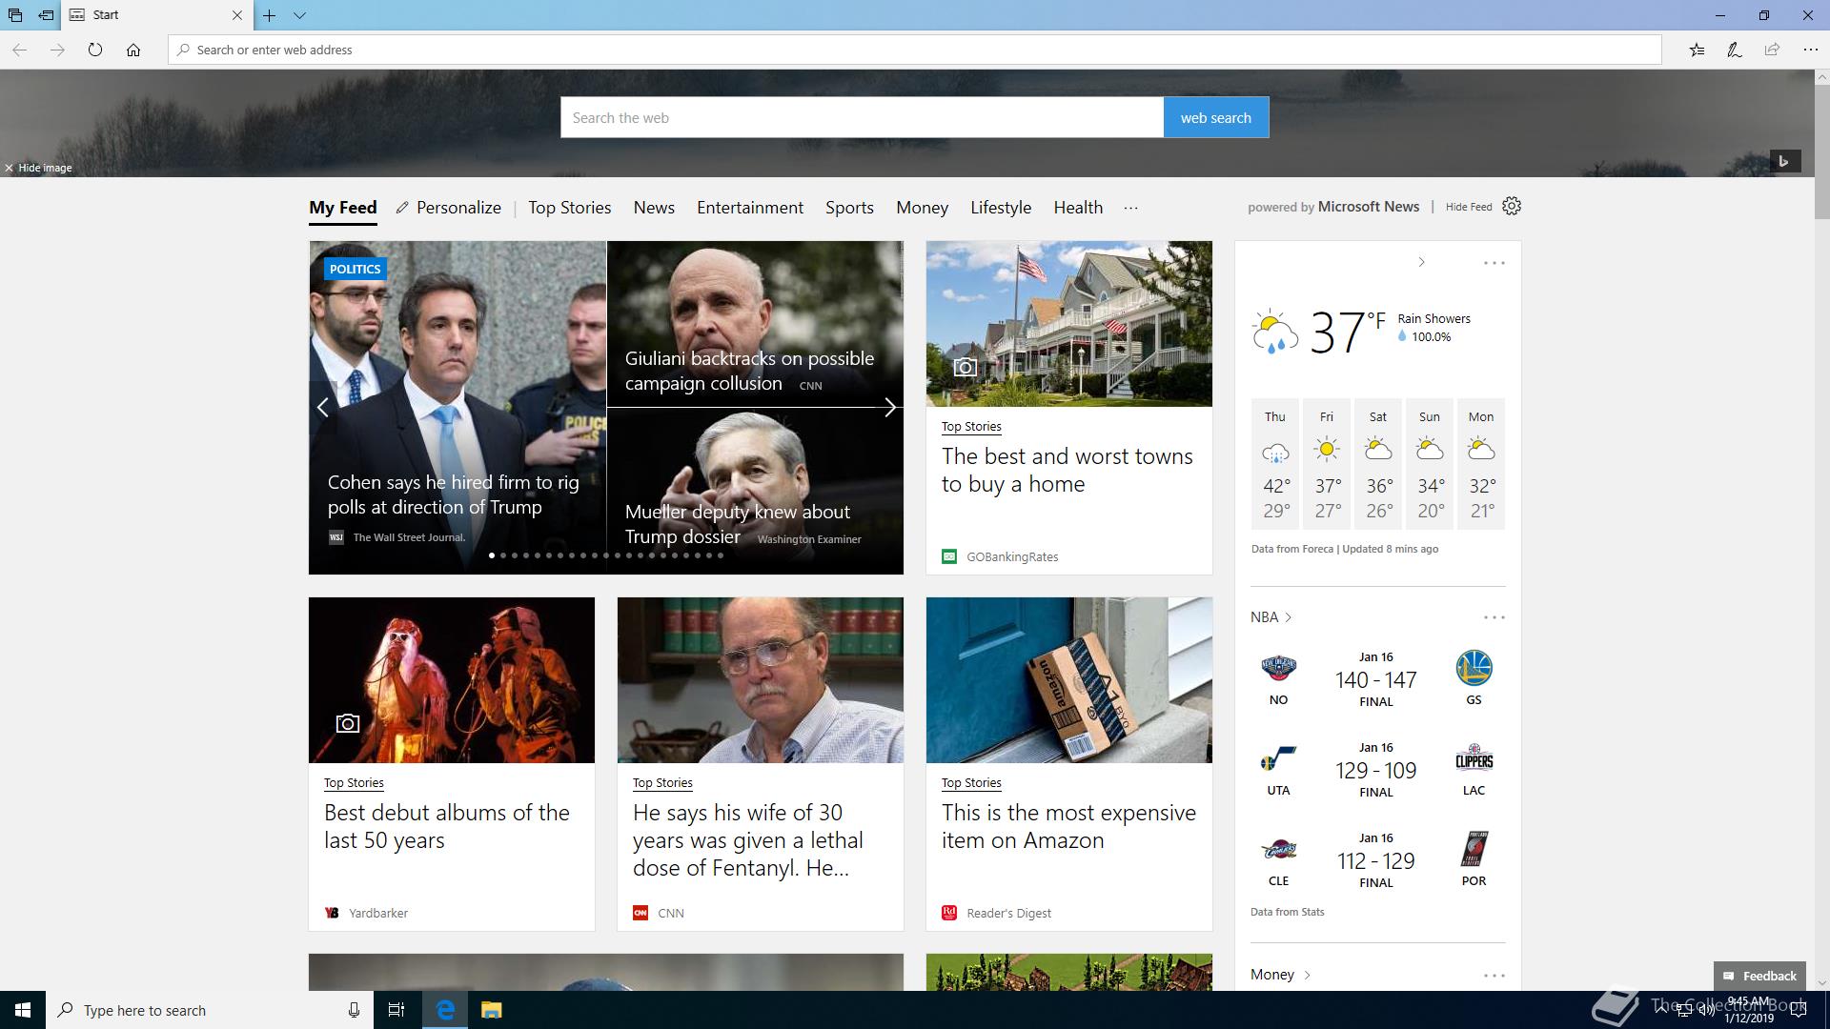Open the Favorites hub star icon
The height and width of the screenshot is (1029, 1830).
1697,50
